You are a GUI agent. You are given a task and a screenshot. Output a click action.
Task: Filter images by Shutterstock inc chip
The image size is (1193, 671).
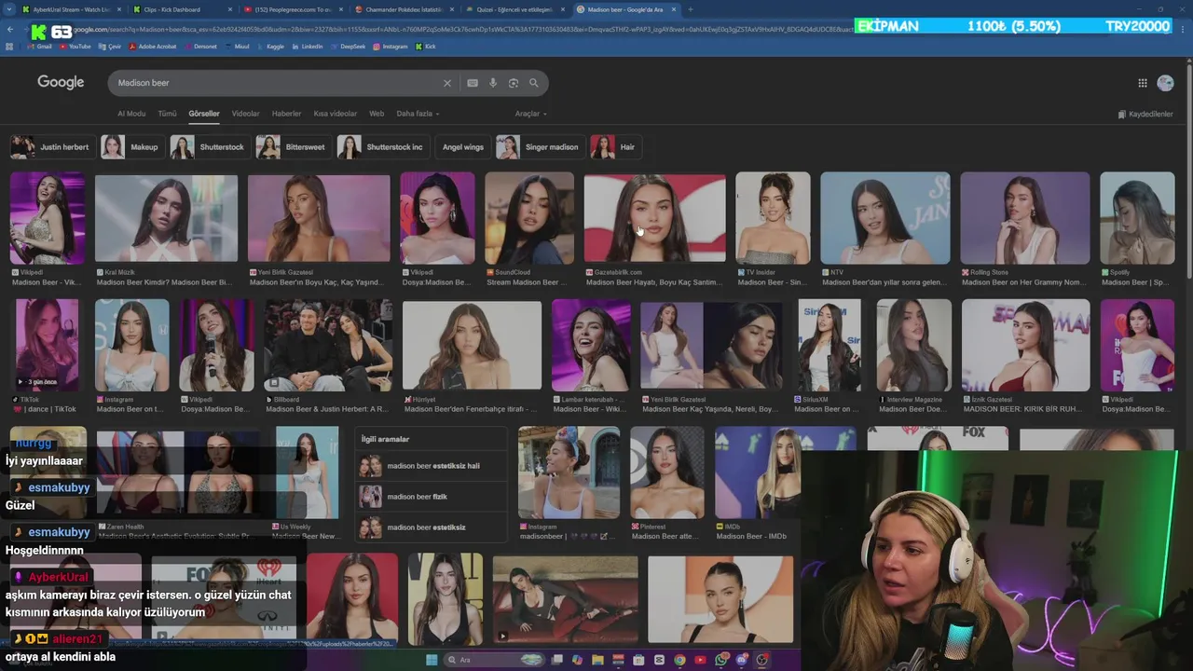pos(382,147)
